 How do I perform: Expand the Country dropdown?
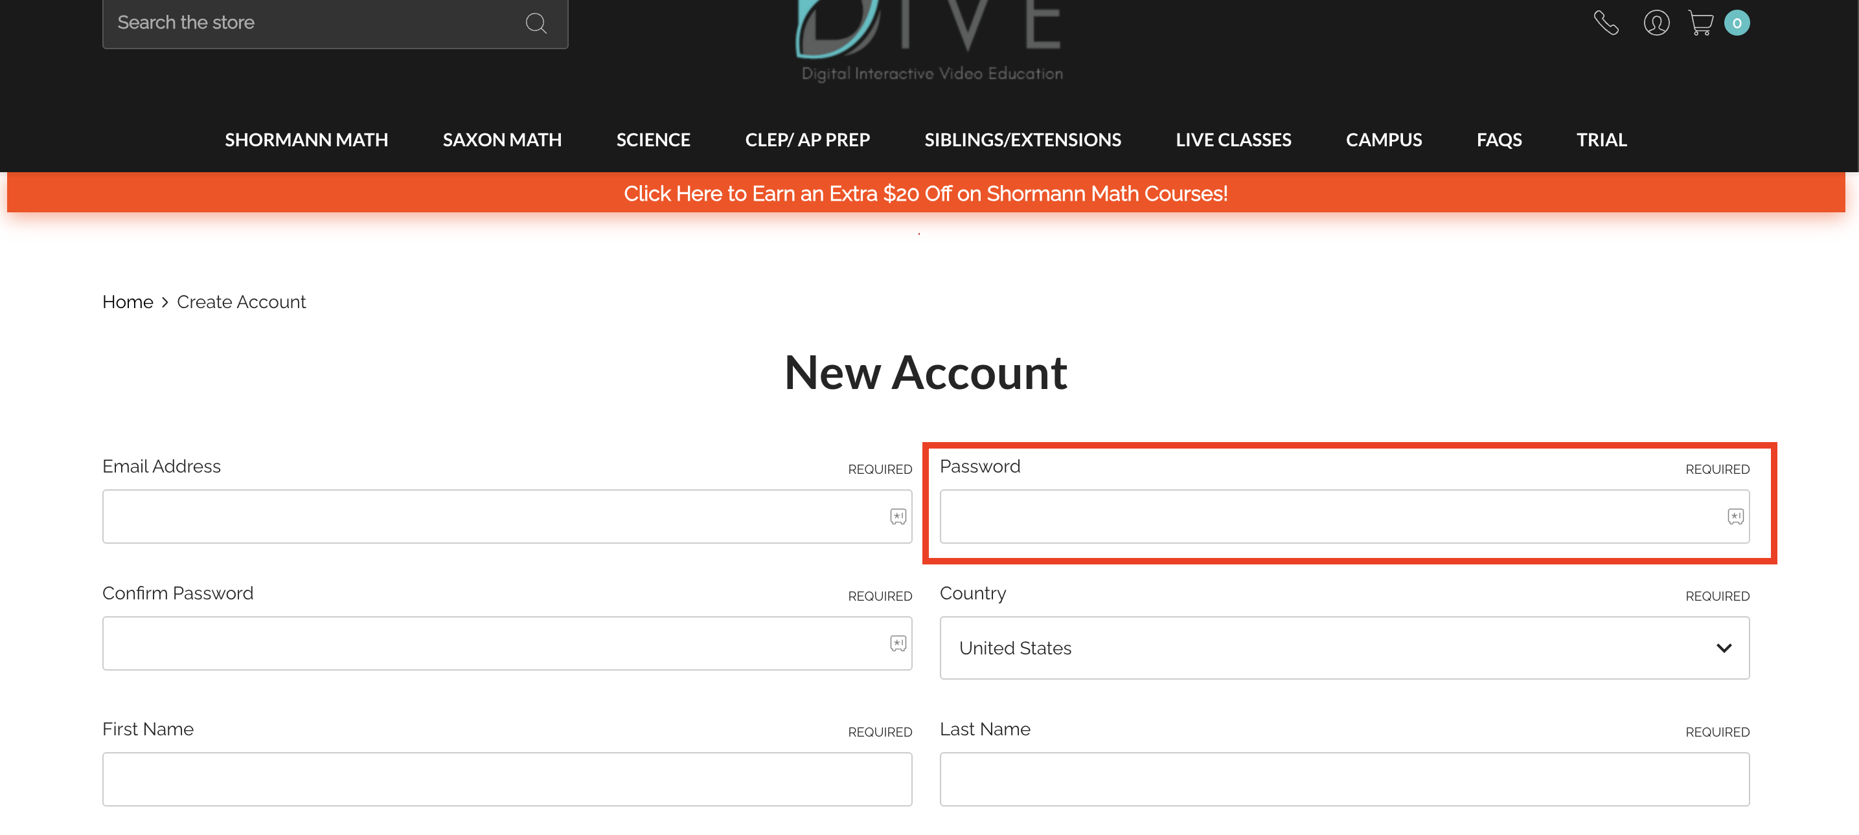pos(1345,647)
